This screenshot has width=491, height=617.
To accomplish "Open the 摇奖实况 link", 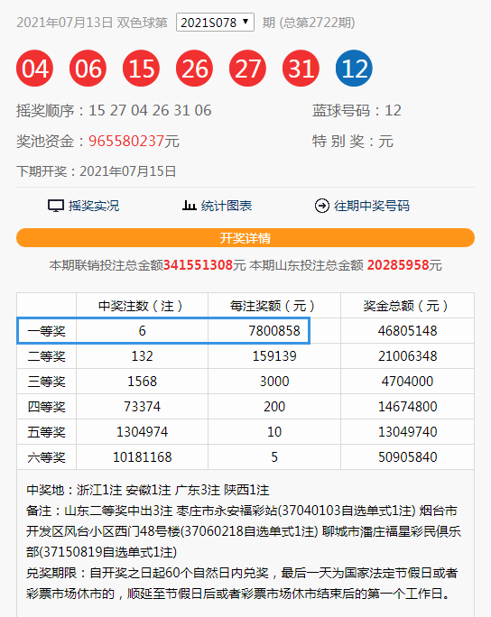I will click(94, 206).
